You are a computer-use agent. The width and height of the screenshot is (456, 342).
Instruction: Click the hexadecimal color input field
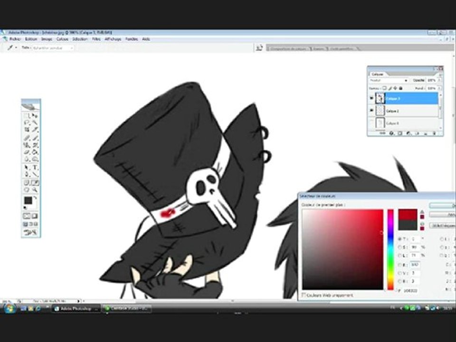tap(410, 290)
